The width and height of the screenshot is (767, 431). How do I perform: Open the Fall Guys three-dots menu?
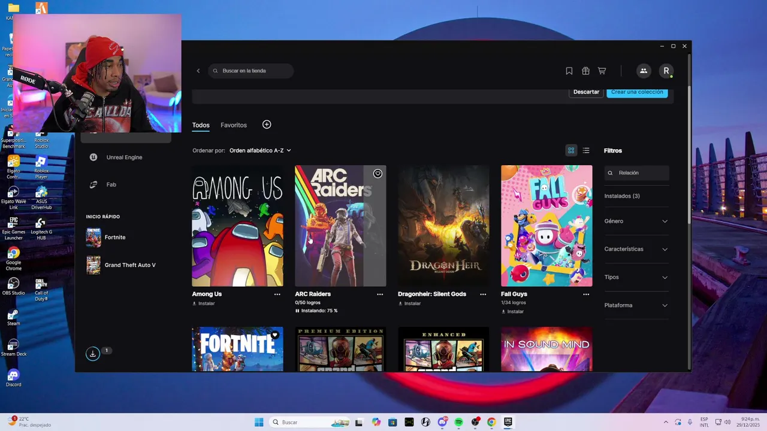click(586, 295)
